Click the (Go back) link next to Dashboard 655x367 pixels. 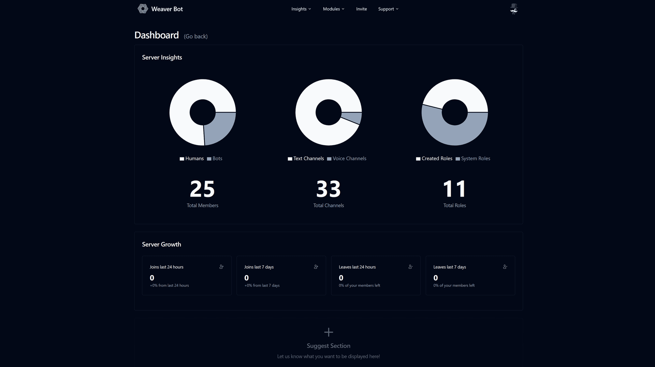coord(195,36)
